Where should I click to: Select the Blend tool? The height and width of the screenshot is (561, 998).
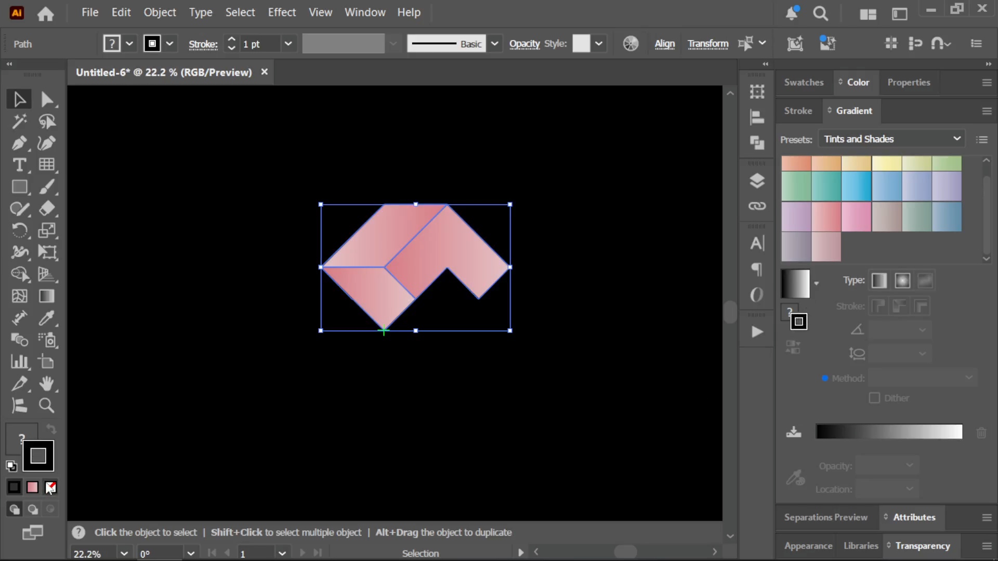click(19, 340)
